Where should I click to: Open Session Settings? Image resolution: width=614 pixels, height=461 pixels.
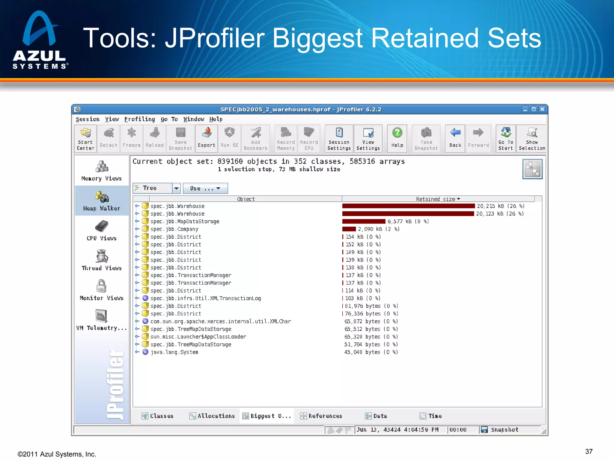[x=339, y=139]
